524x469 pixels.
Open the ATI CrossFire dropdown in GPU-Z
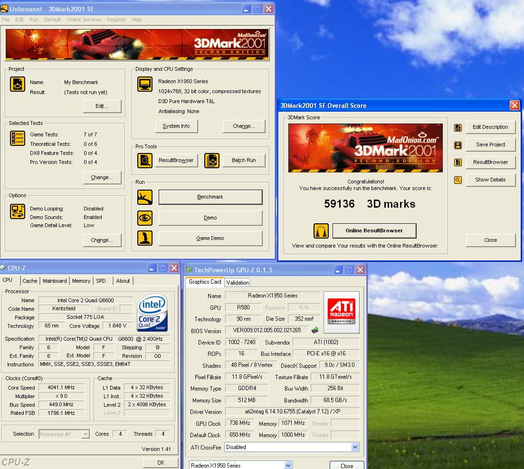(355, 447)
